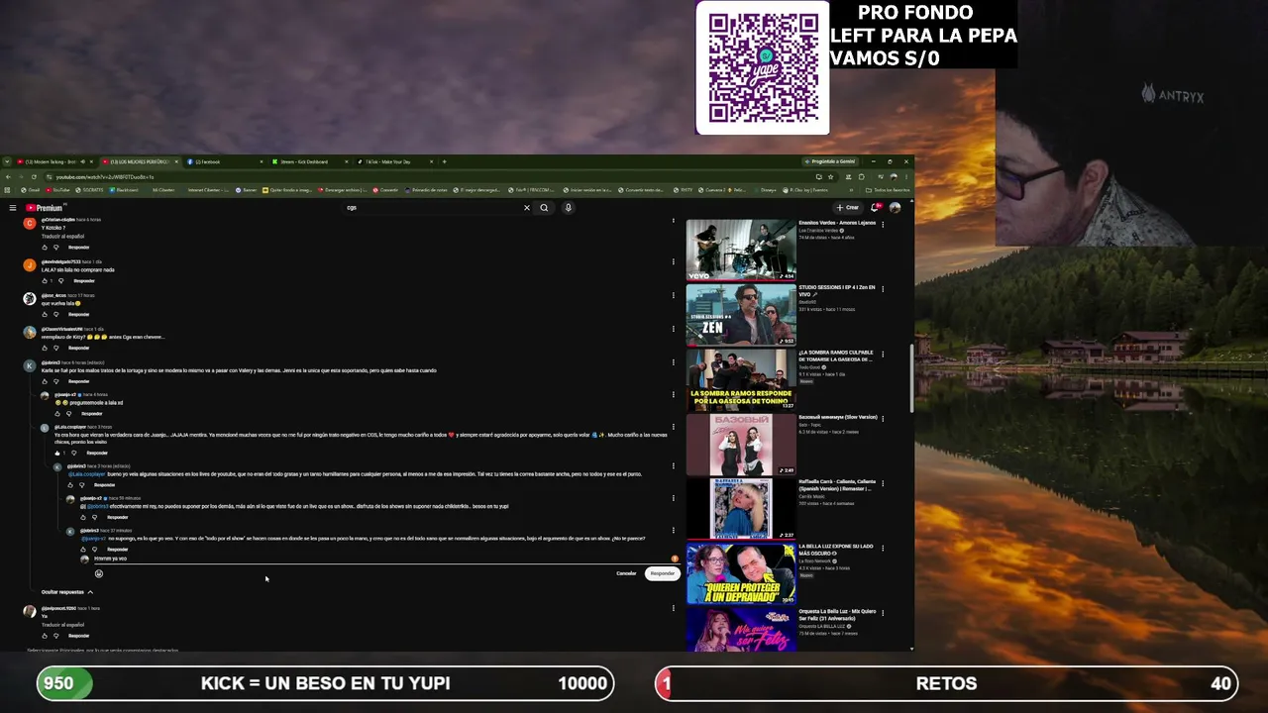Like the 'reemplazo de Kitzy?' comment
The image size is (1268, 713).
pyautogui.click(x=45, y=349)
